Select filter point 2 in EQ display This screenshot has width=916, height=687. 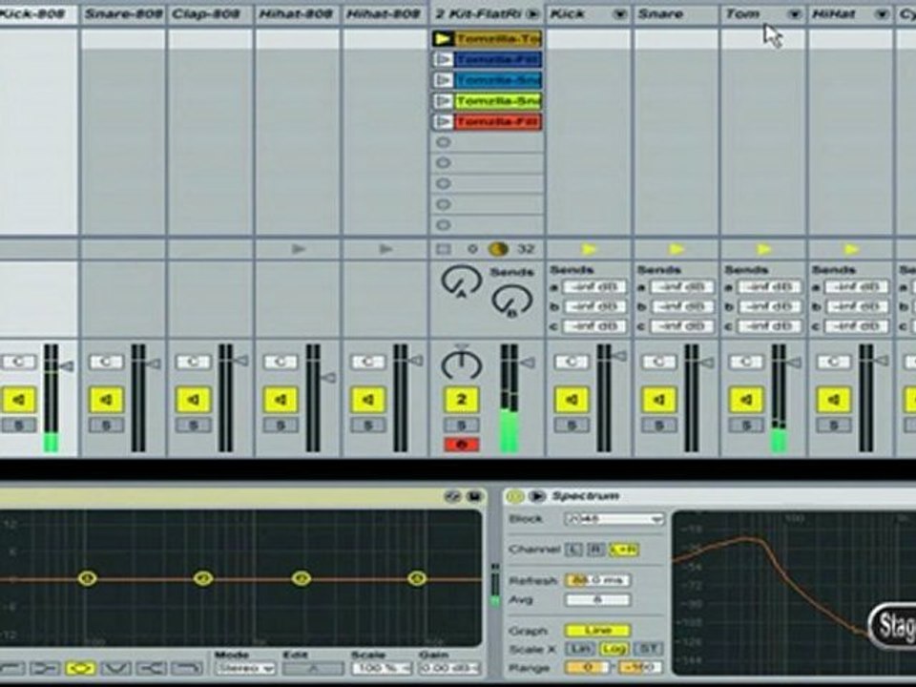click(202, 578)
